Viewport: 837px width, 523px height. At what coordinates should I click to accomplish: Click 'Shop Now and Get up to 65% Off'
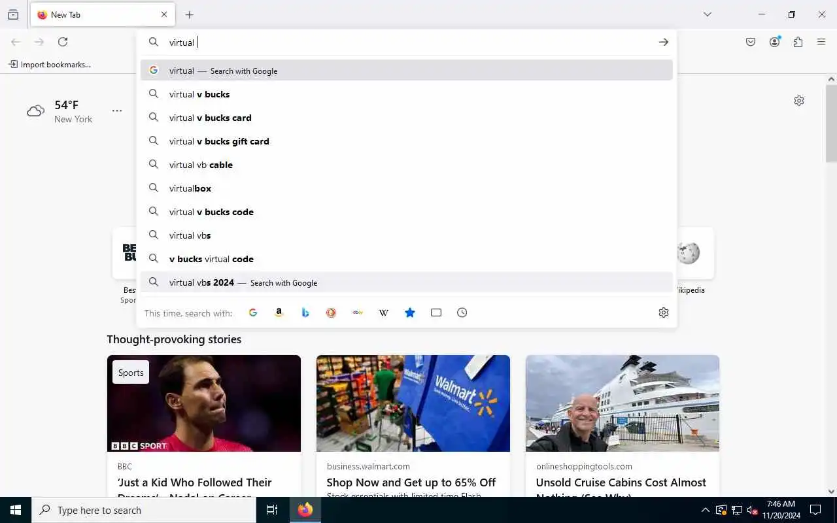[411, 482]
